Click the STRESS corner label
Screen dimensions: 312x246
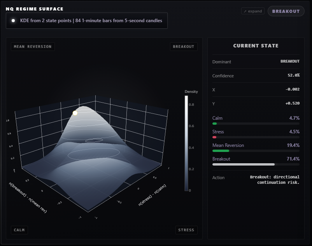pos(186,230)
